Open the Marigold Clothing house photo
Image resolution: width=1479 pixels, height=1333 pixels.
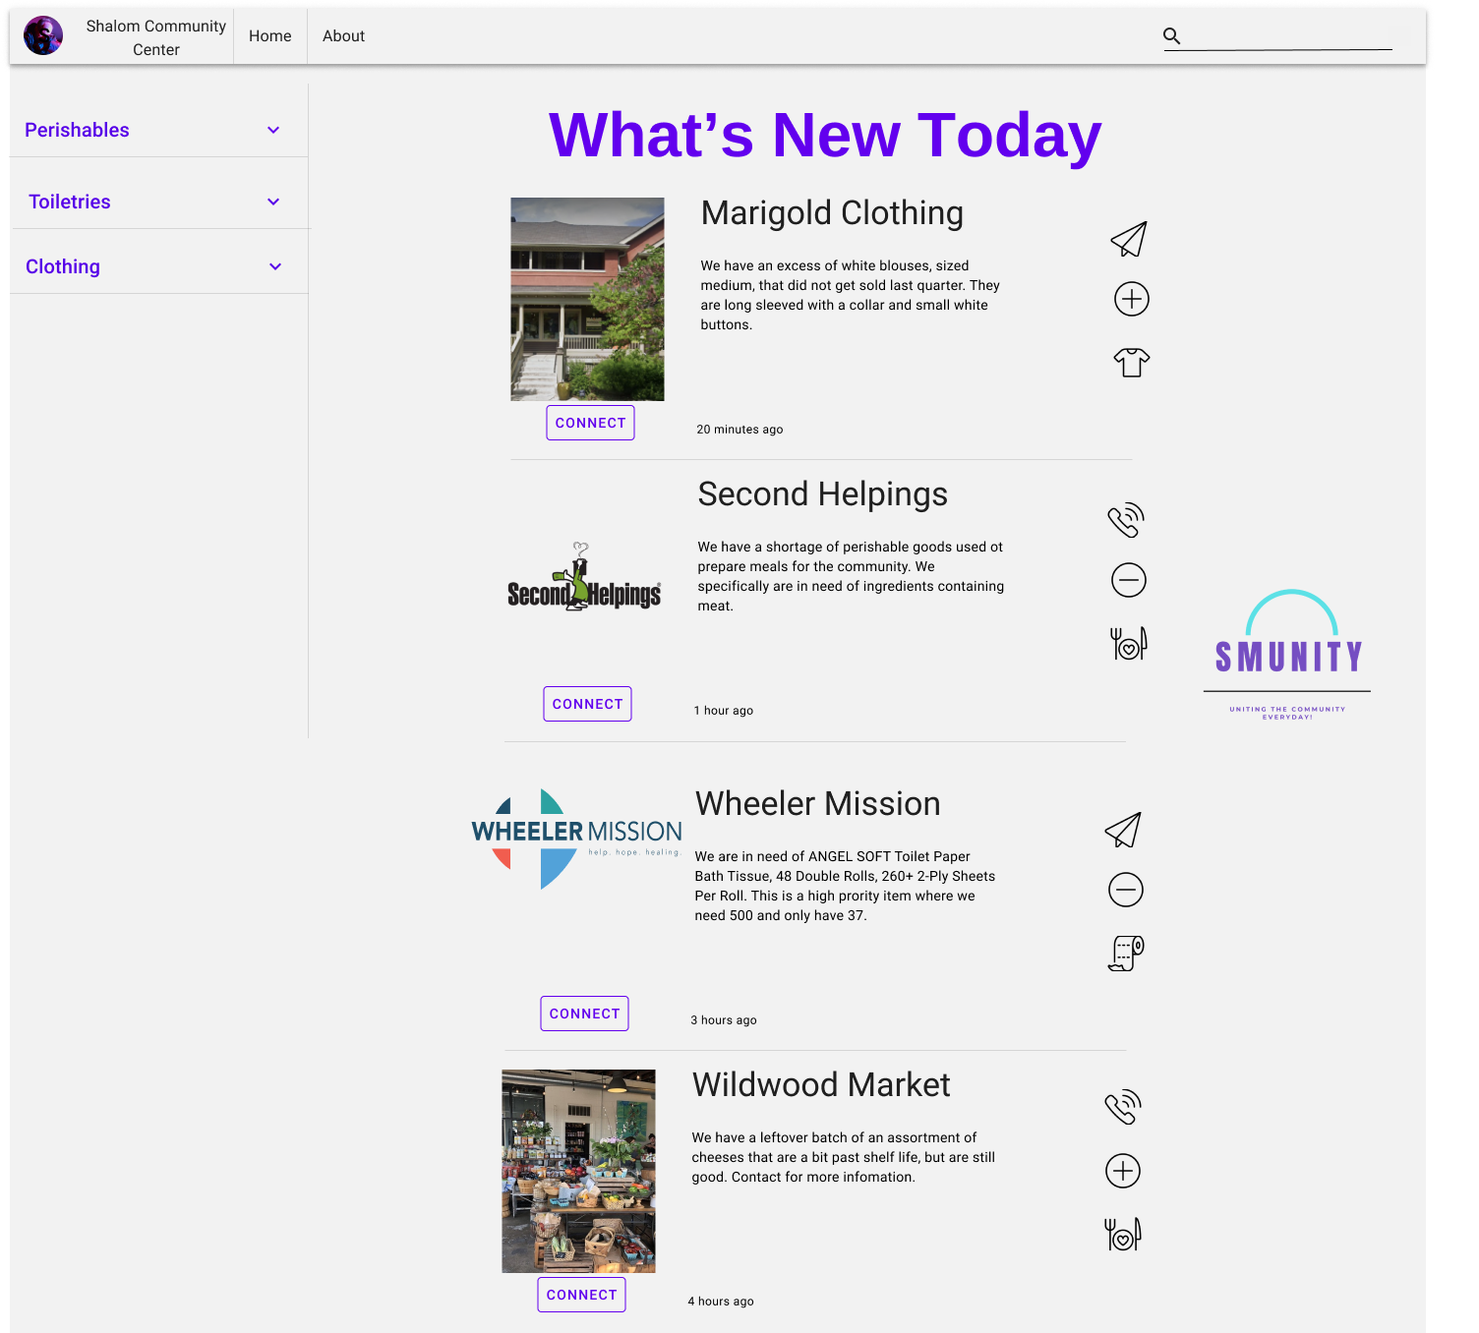tap(587, 299)
